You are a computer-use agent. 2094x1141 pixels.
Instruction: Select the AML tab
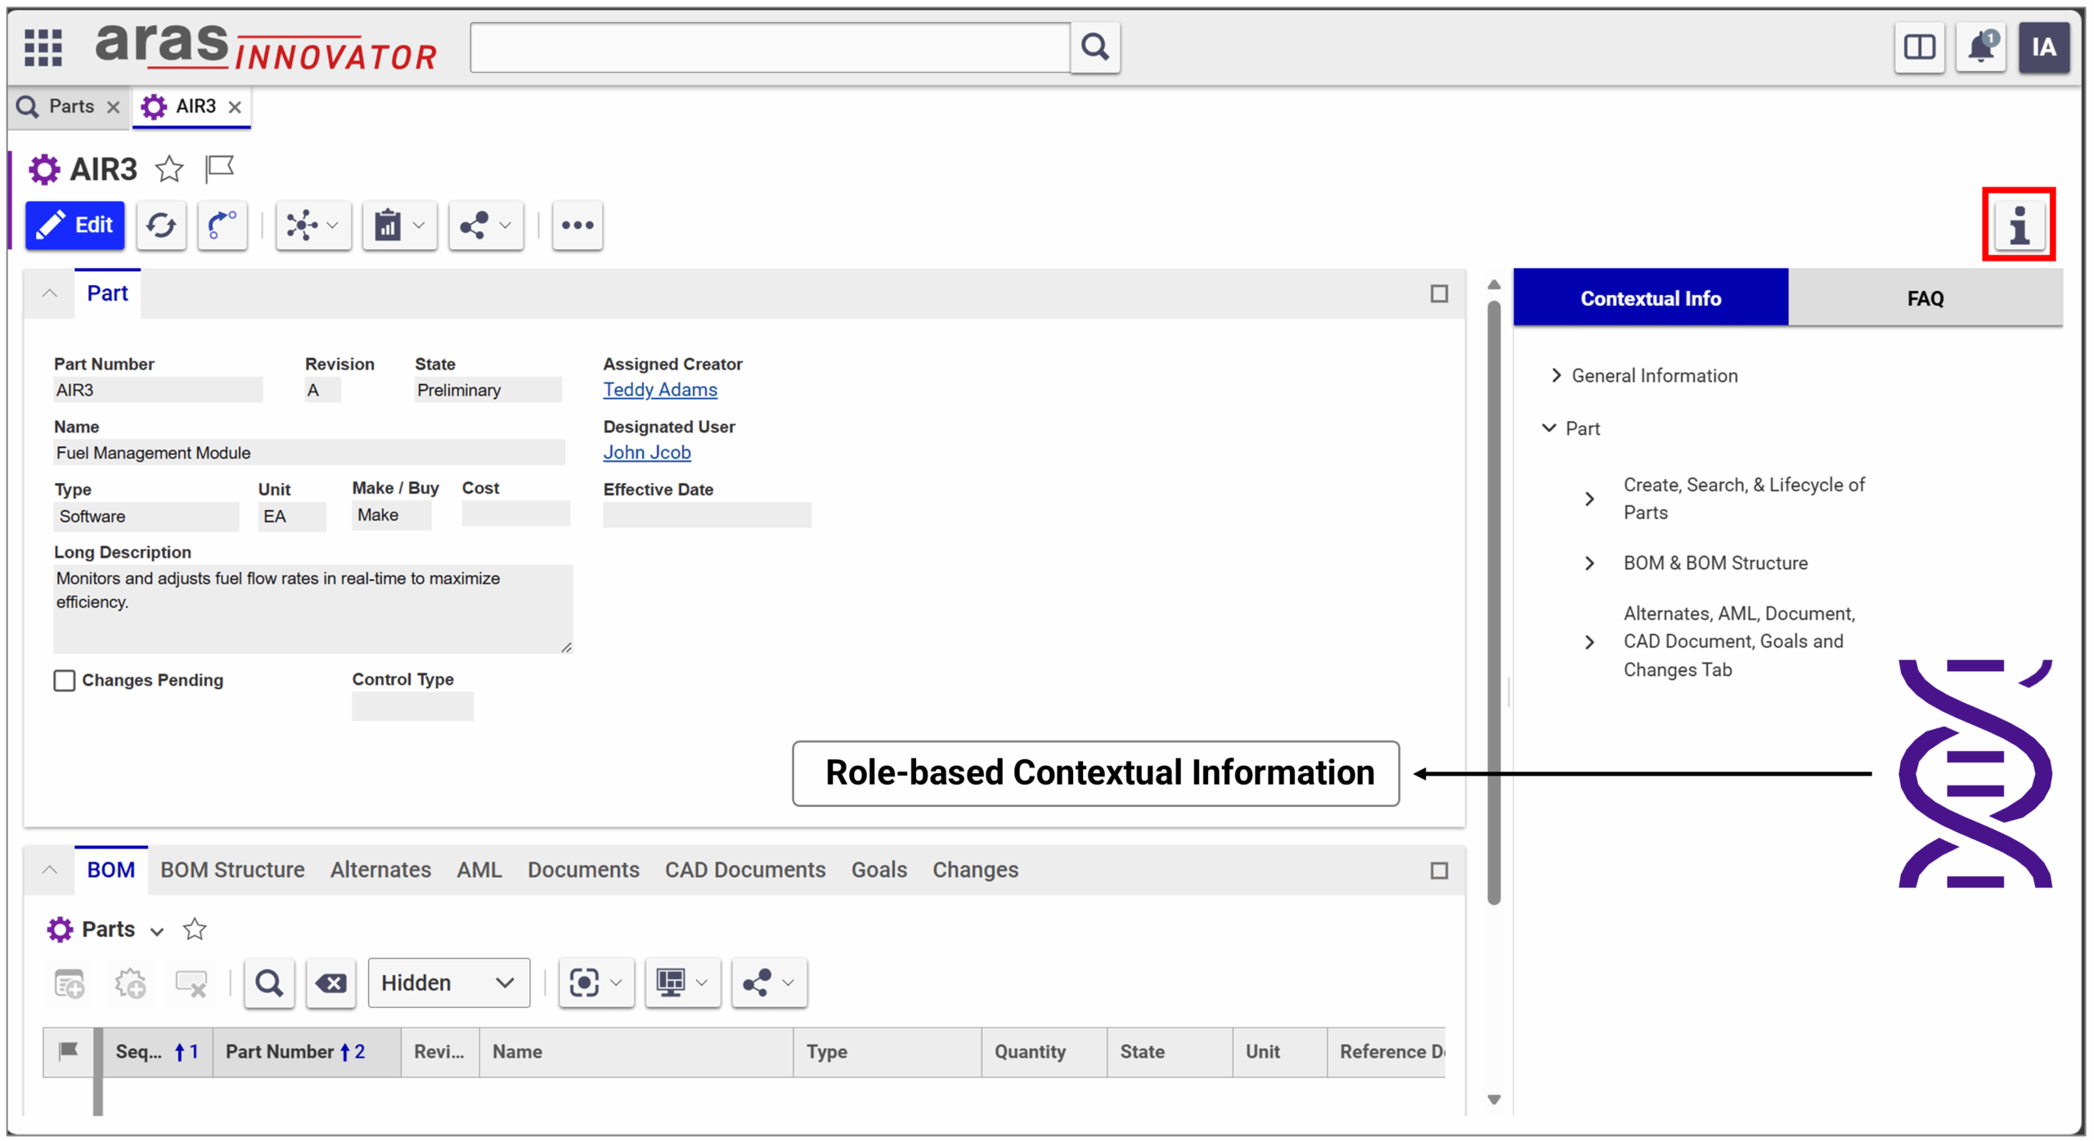tap(479, 870)
